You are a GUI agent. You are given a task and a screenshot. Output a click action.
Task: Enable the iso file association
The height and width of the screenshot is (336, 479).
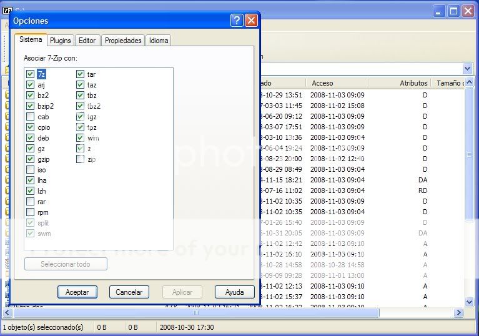pos(30,169)
